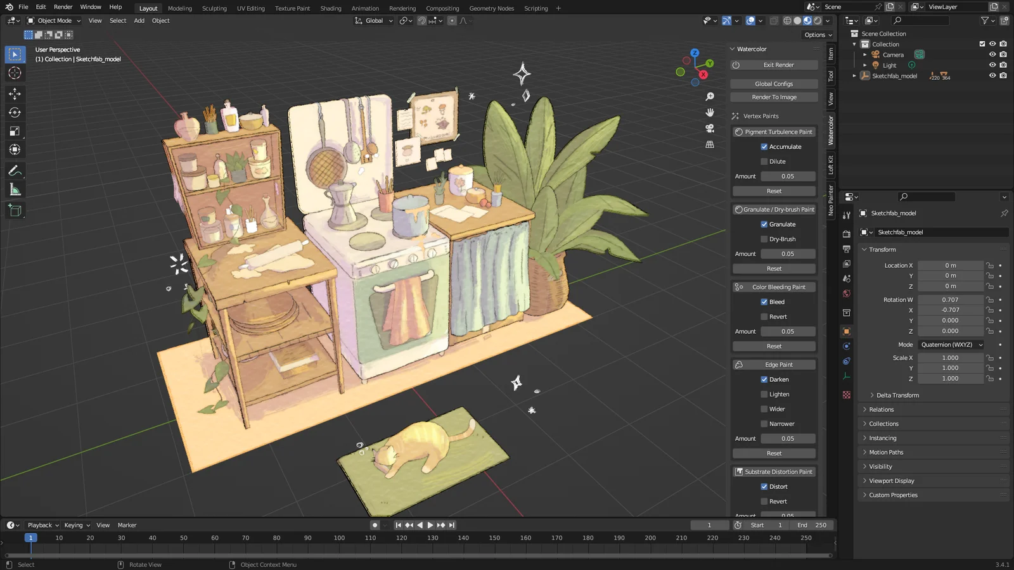
Task: Open the Transform Orientation dropdown showing Global
Action: [373, 20]
